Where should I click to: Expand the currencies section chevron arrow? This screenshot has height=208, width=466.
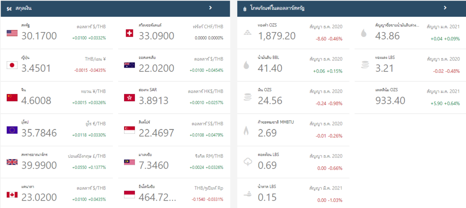tap(210, 8)
